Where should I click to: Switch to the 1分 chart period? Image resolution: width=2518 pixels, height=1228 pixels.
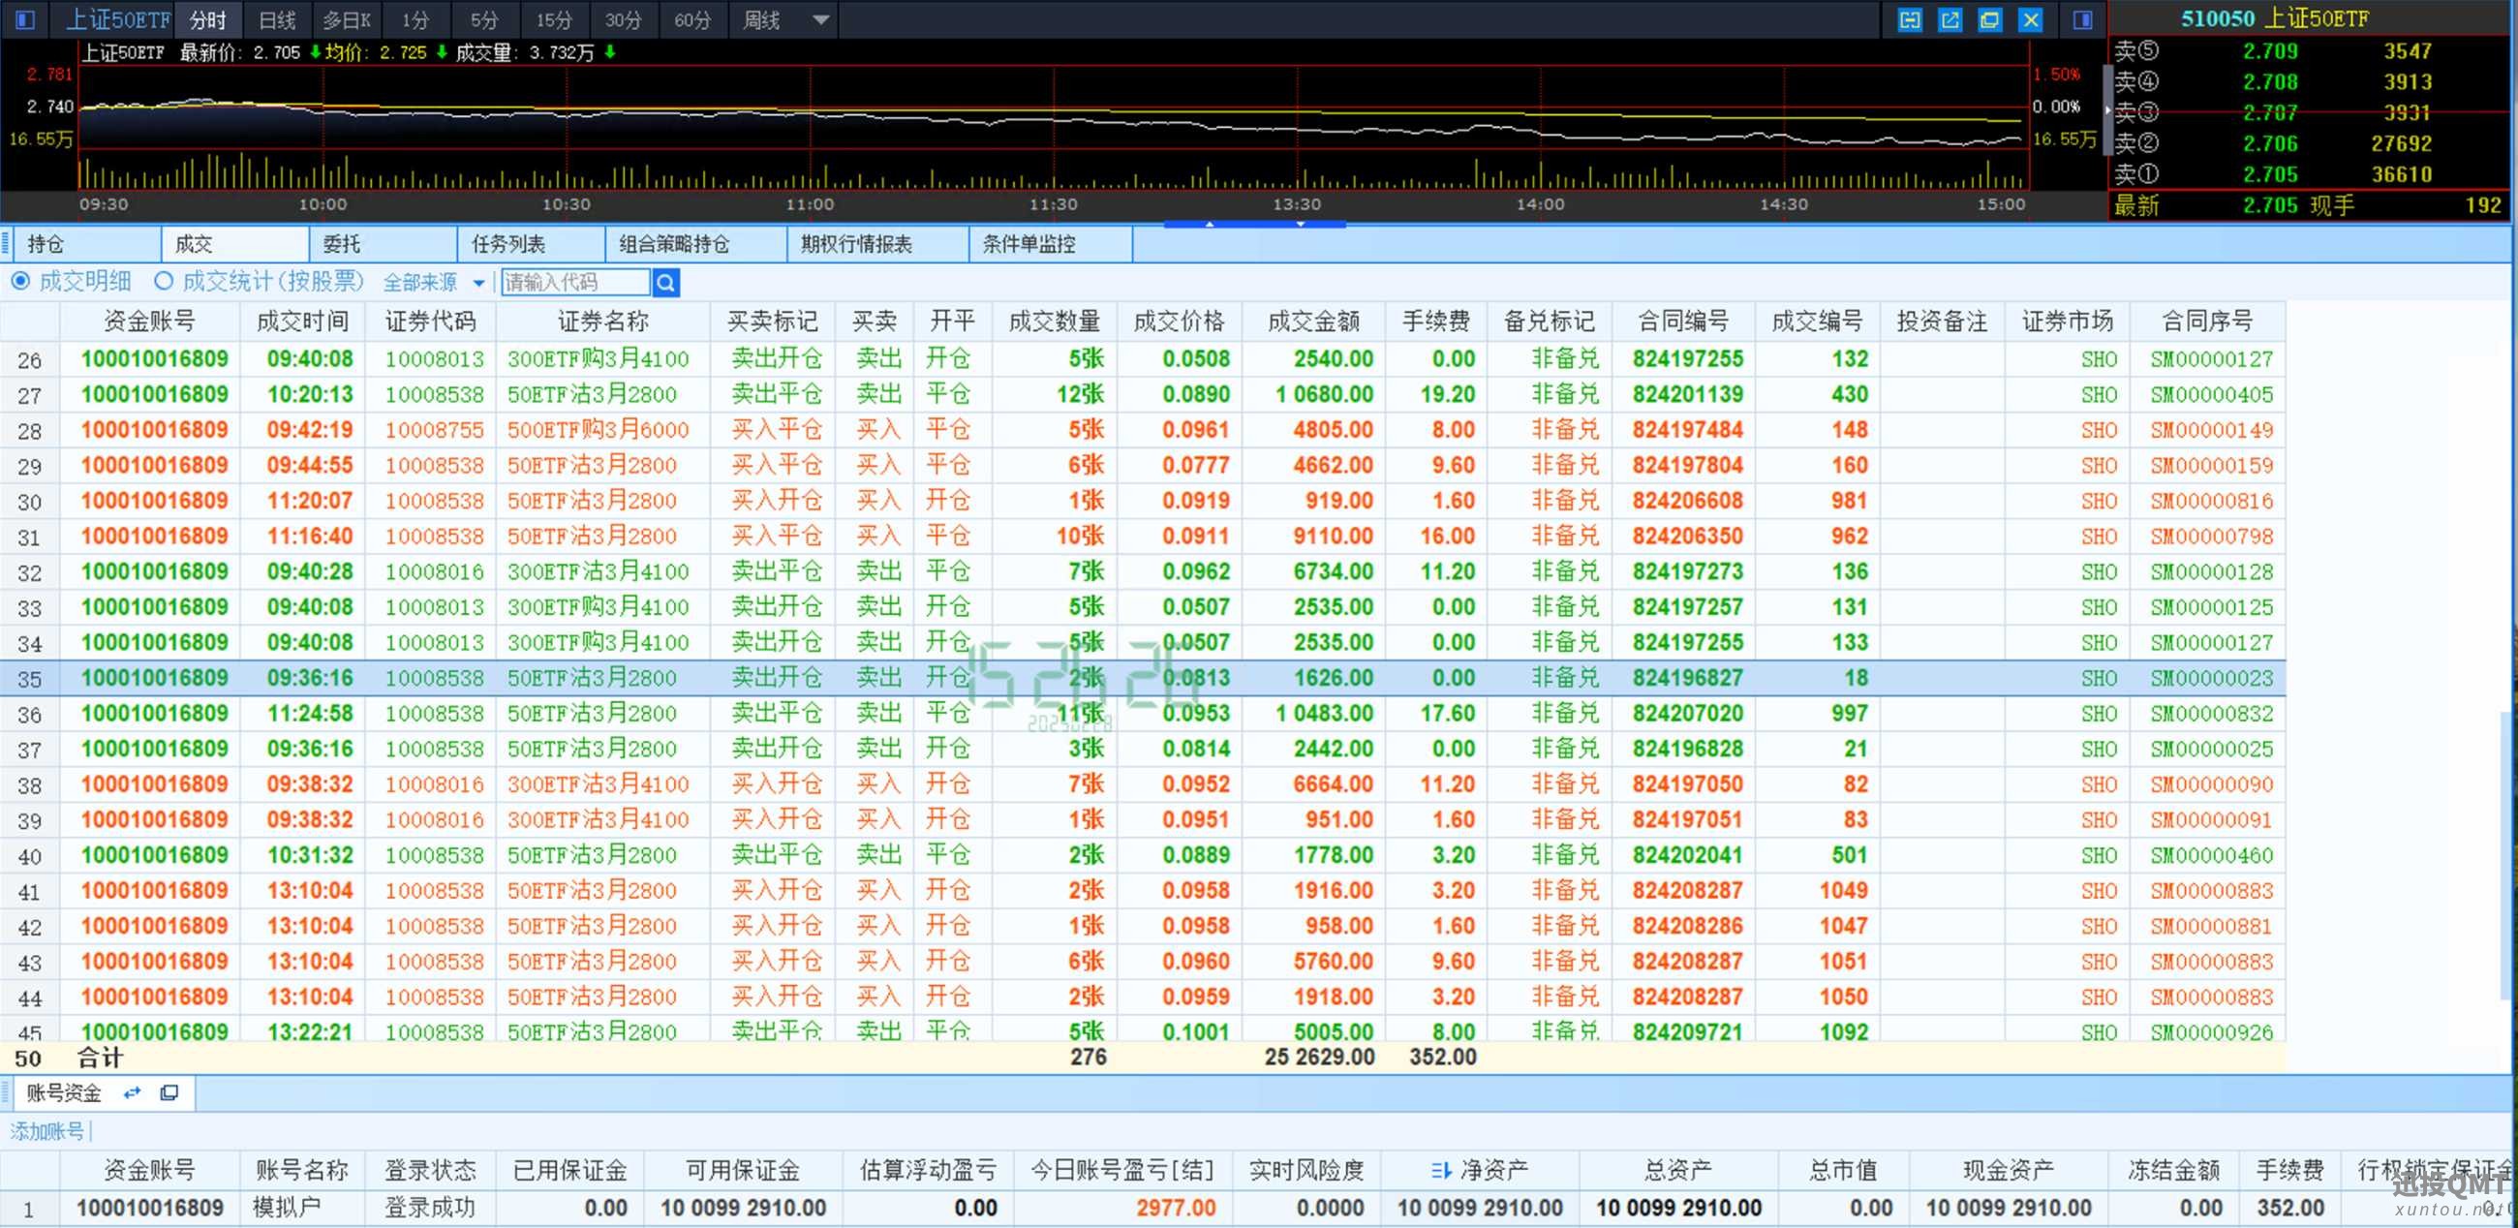(415, 19)
